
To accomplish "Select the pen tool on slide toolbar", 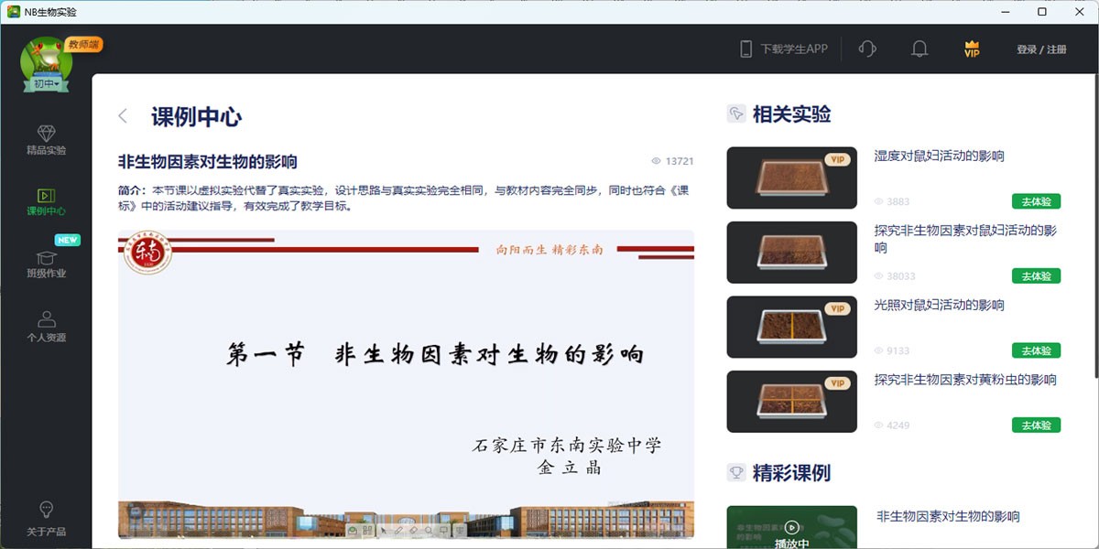I will [x=397, y=530].
